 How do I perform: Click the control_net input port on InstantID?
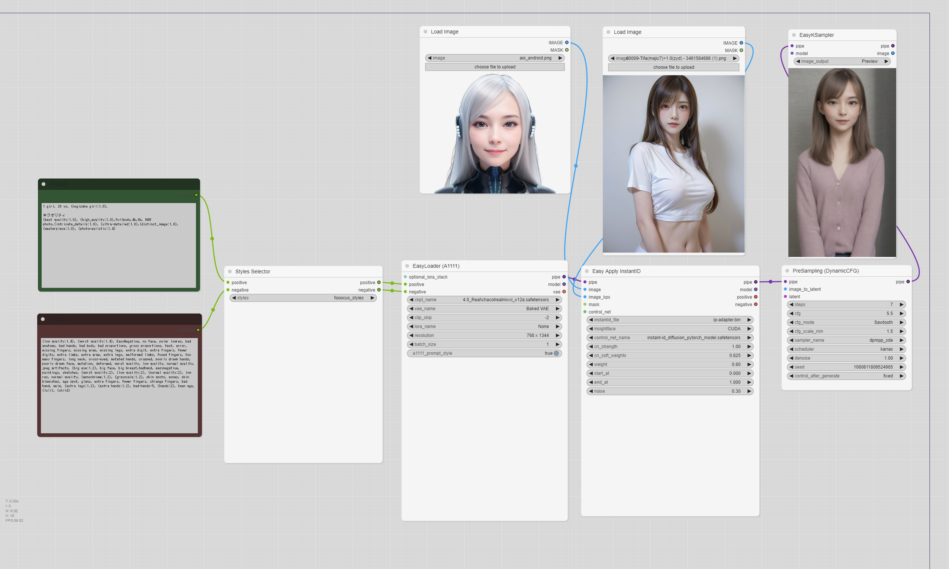(x=585, y=312)
